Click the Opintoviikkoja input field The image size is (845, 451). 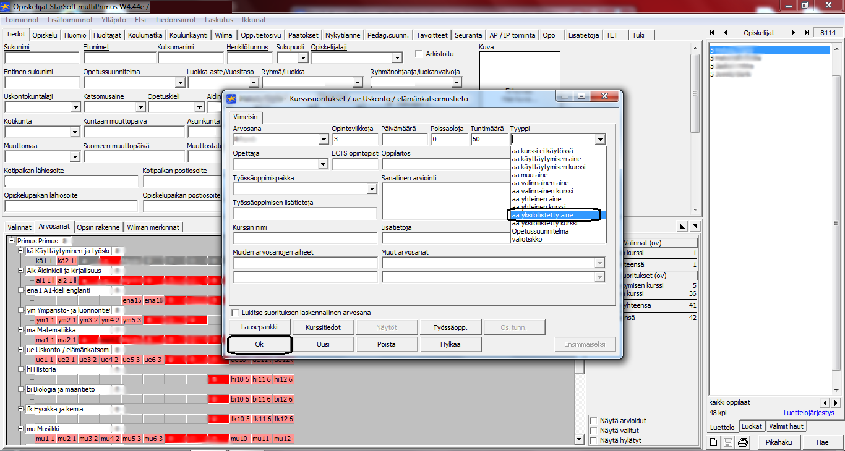354,140
